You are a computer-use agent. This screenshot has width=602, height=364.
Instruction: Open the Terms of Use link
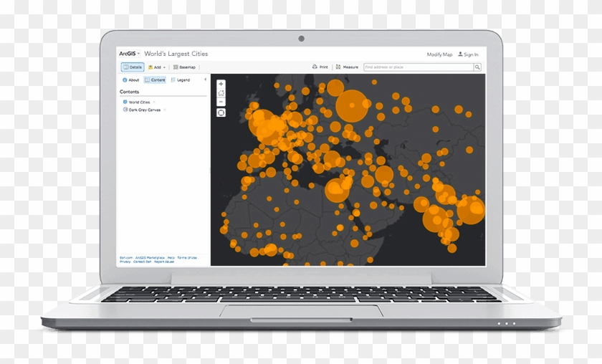tap(187, 258)
